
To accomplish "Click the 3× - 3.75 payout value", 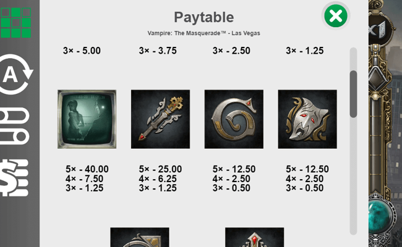I will [x=158, y=51].
